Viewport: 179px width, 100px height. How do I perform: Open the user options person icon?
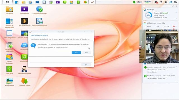[161, 2]
